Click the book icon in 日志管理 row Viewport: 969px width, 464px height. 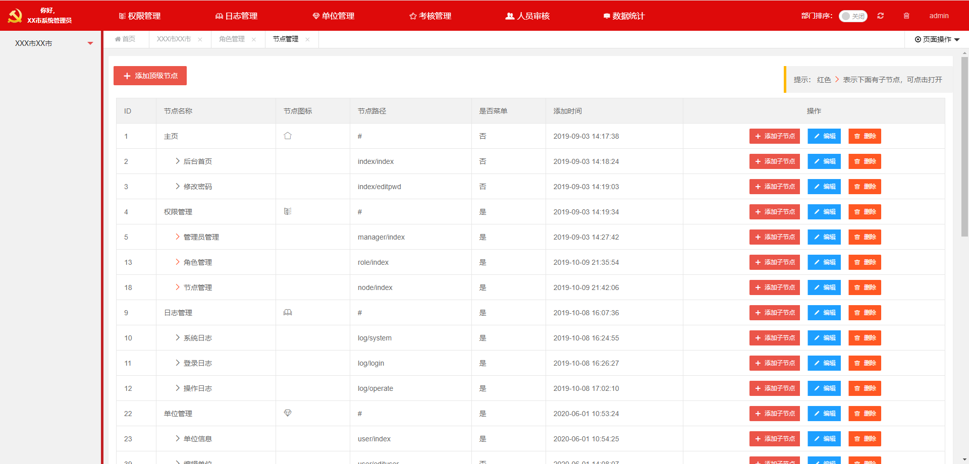(288, 312)
